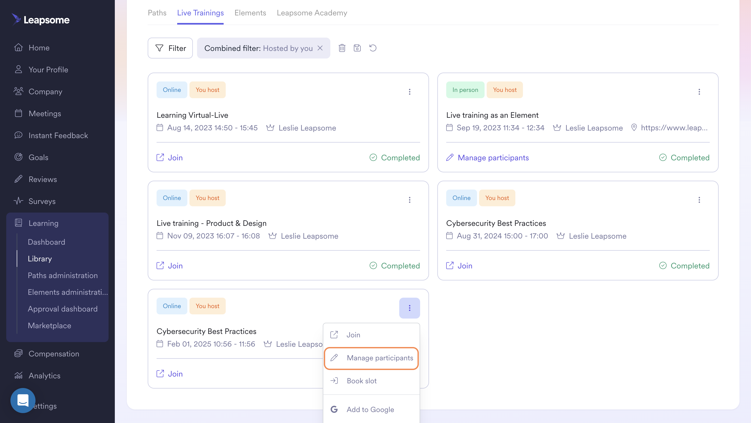
Task: Click Completed status on Learning Virtual-Live
Action: tap(395, 157)
